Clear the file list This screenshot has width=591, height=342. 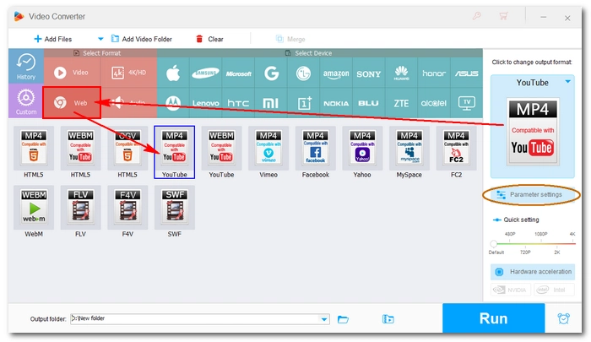pos(209,39)
